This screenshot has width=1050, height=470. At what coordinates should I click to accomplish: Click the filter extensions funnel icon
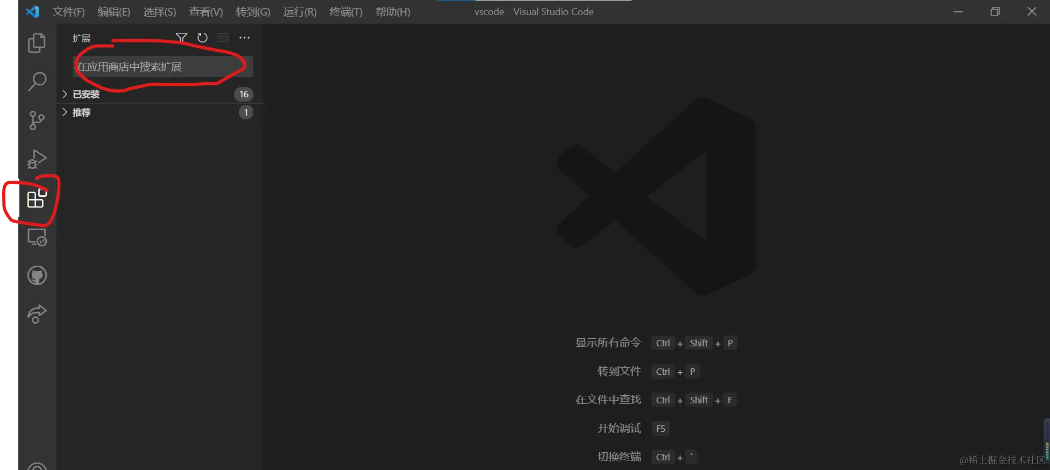tap(181, 38)
